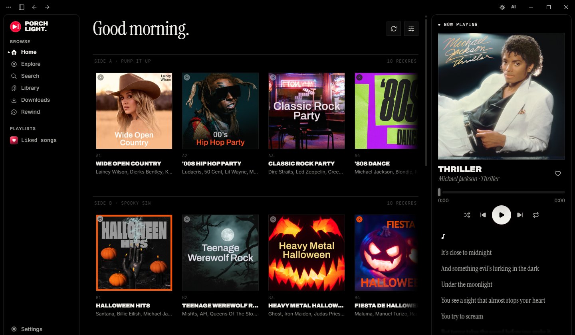Click play icon on Halloween Hits cover

(x=100, y=219)
